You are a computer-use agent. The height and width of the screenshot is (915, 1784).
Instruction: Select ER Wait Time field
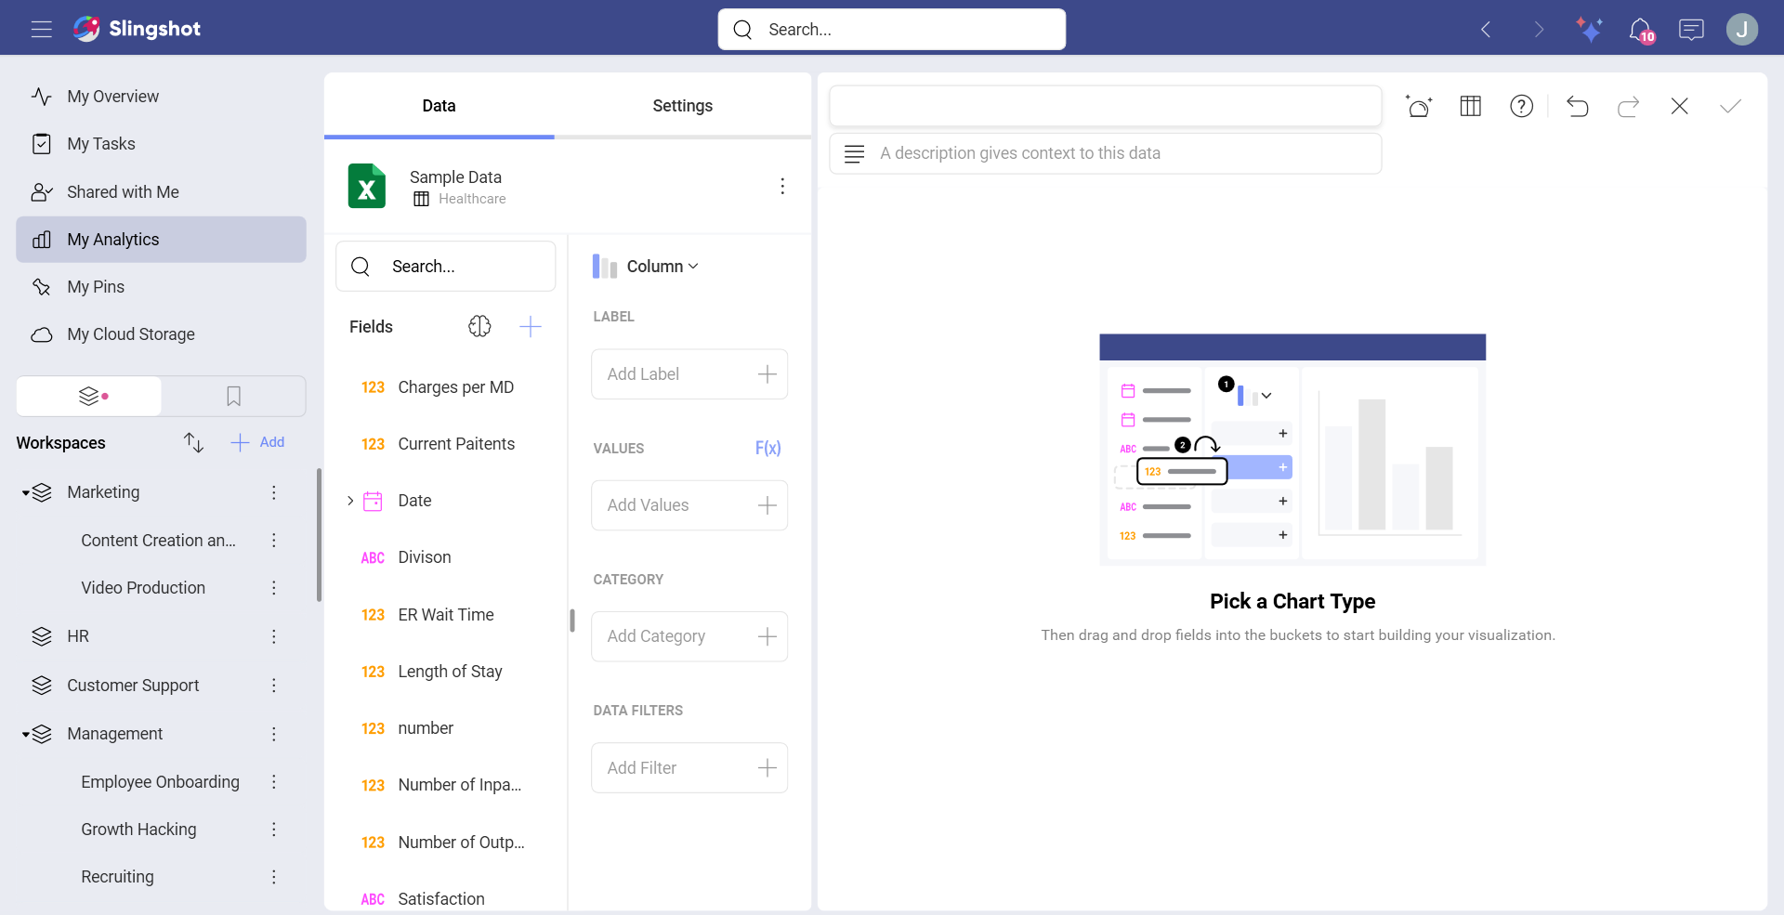pos(446,615)
